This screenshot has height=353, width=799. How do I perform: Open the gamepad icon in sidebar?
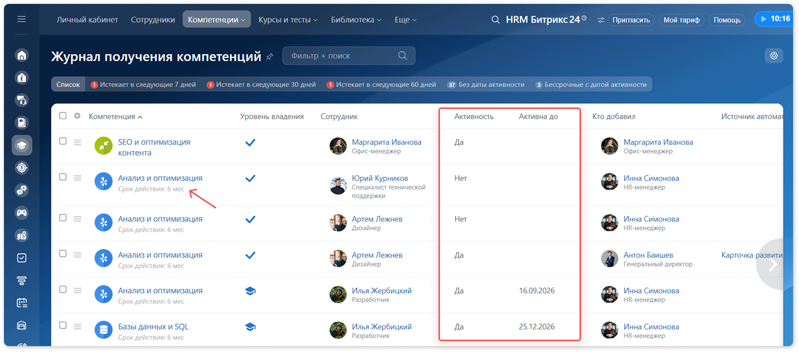[x=22, y=213]
